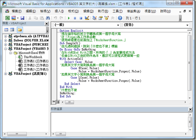Select 工作表1 in the project tree
The width and height of the screenshot is (196, 140).
tap(36, 61)
